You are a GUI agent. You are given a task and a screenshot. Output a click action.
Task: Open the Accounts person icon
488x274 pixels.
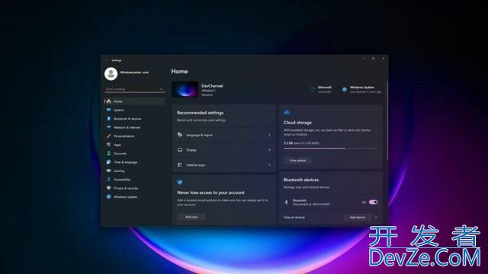[108, 154]
